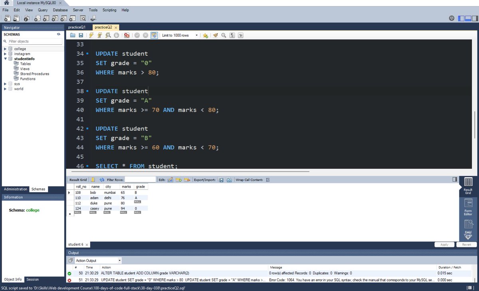Viewport: 479px width, 291px height.
Task: Open the Form Editor side panel
Action: (x=468, y=207)
